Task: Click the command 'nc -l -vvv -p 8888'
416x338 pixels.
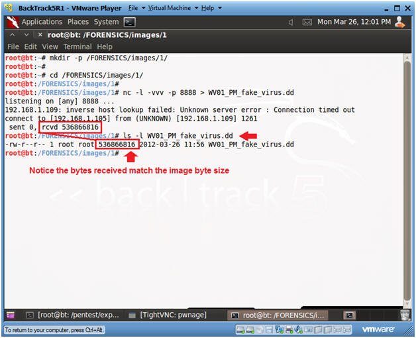Action: click(x=160, y=92)
